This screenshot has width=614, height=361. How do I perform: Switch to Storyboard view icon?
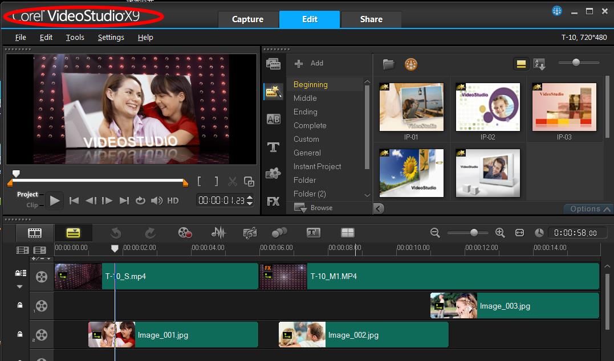pos(34,233)
